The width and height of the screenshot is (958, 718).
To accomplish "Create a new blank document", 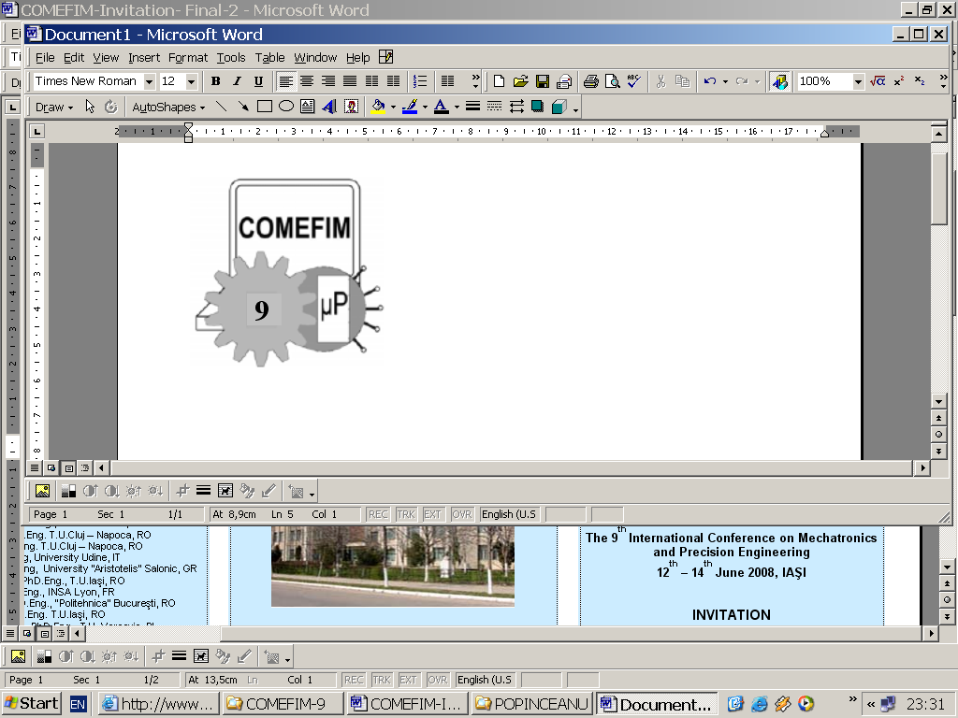I will pos(500,81).
